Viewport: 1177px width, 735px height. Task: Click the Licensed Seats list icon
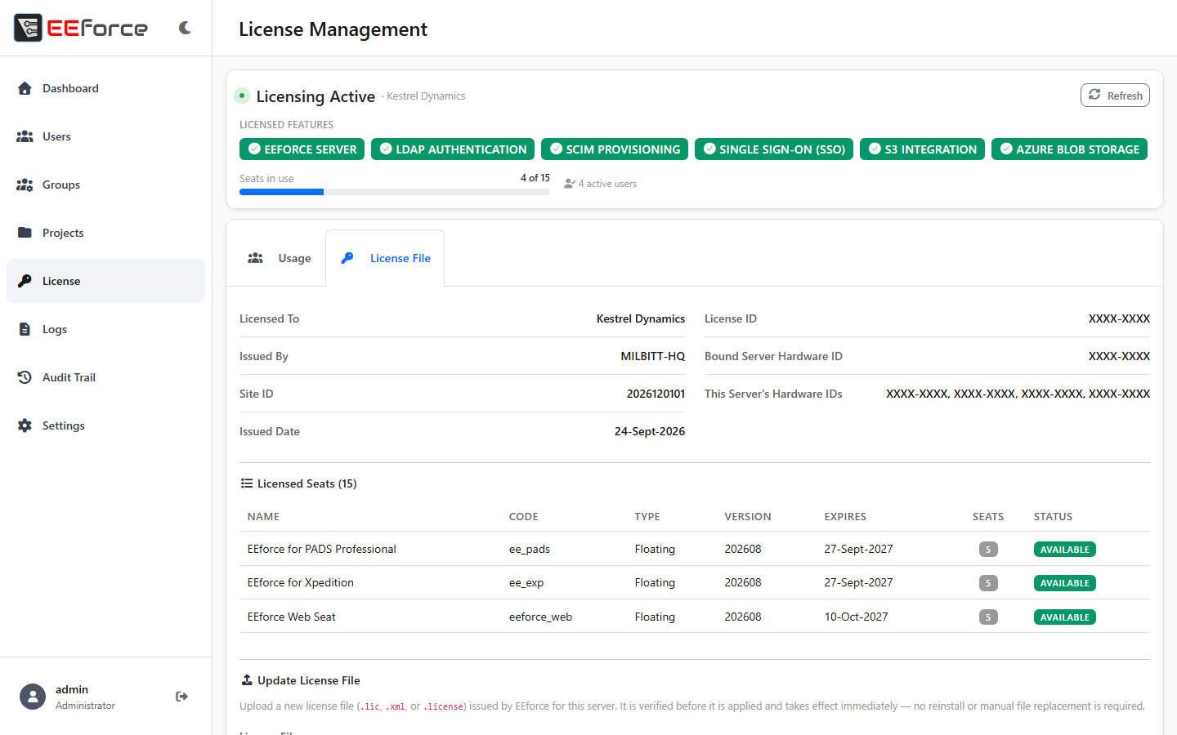247,483
